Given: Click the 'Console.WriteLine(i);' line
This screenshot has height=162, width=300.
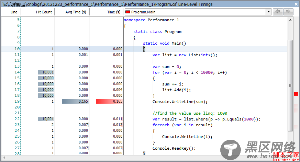Looking at the screenshot, I should (187, 137).
